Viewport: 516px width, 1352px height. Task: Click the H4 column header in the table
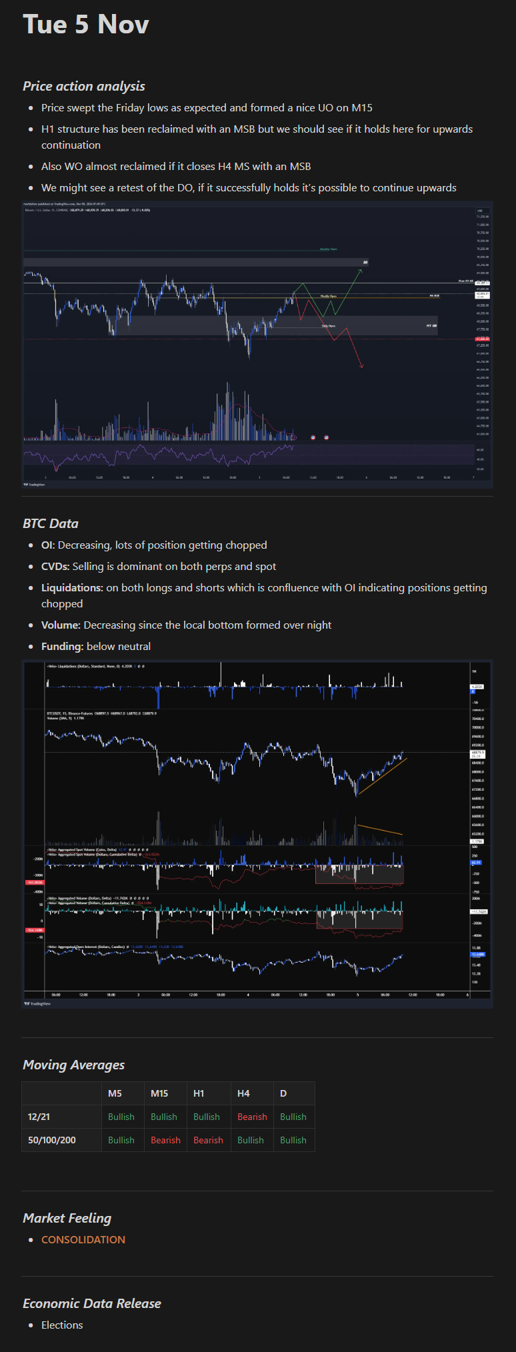[x=243, y=1093]
